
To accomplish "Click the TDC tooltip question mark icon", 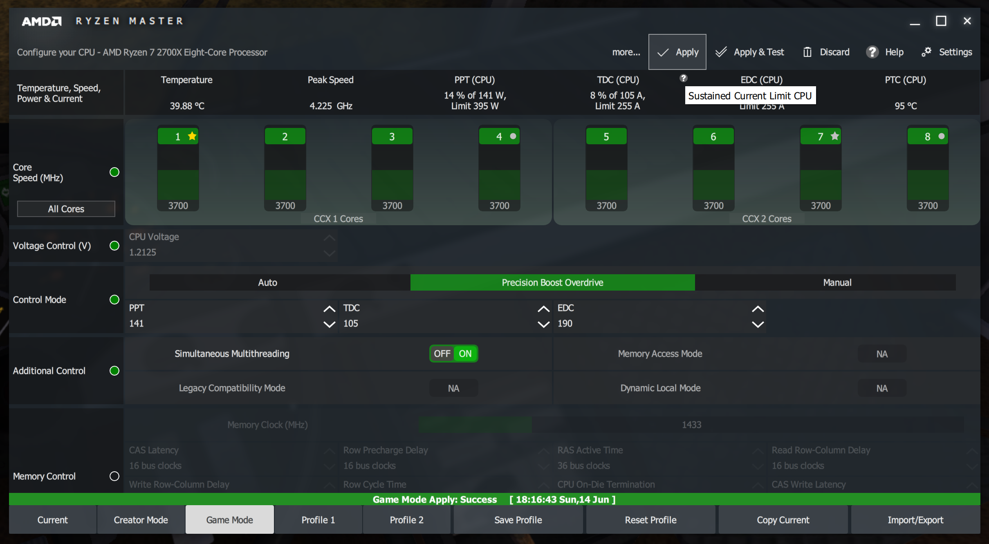I will tap(683, 78).
